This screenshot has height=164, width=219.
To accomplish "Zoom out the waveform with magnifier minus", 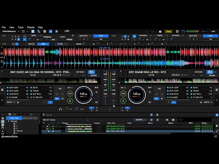I will tap(2, 61).
